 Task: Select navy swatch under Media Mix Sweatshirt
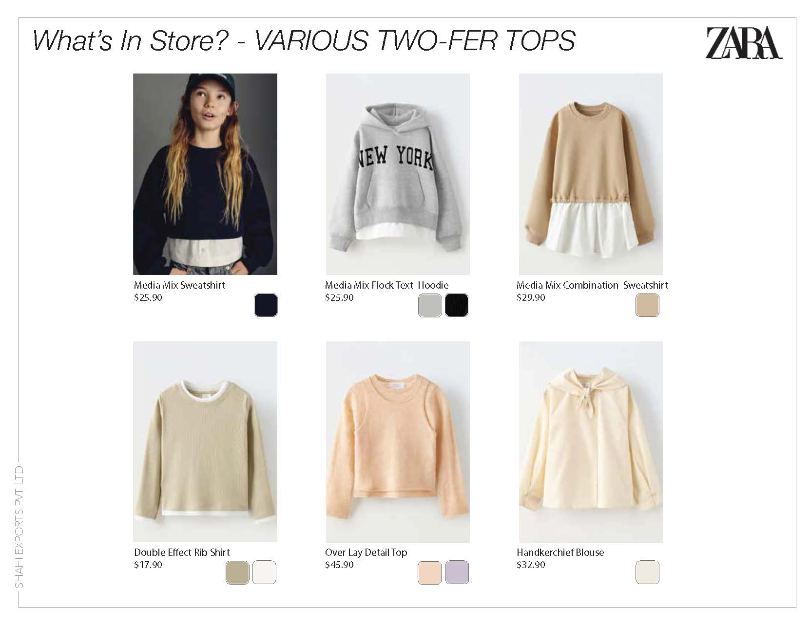click(x=266, y=305)
